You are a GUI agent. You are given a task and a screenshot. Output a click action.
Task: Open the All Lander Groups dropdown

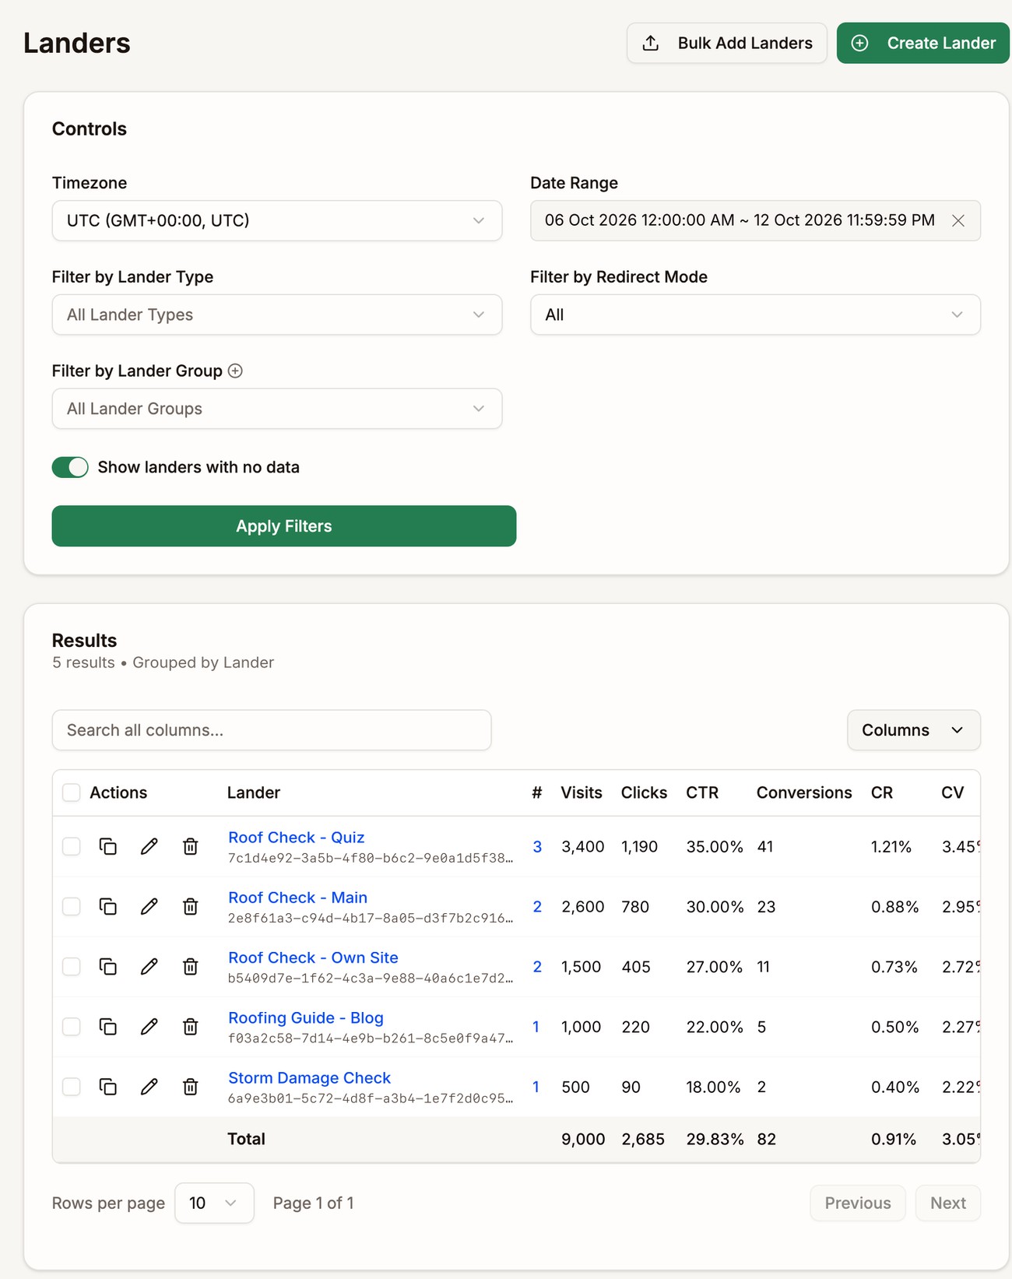coord(277,409)
